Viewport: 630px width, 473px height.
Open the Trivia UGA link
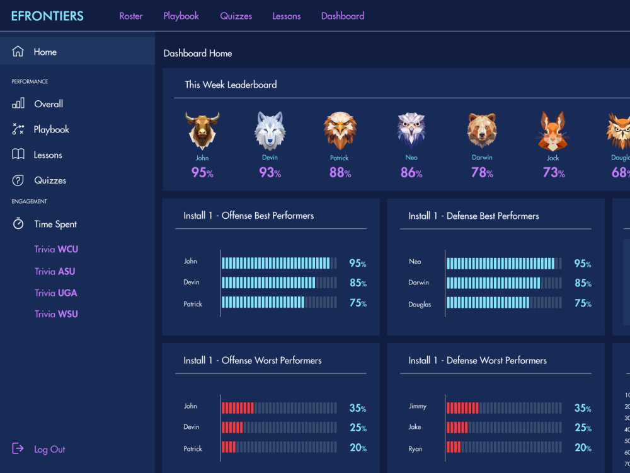[56, 293]
